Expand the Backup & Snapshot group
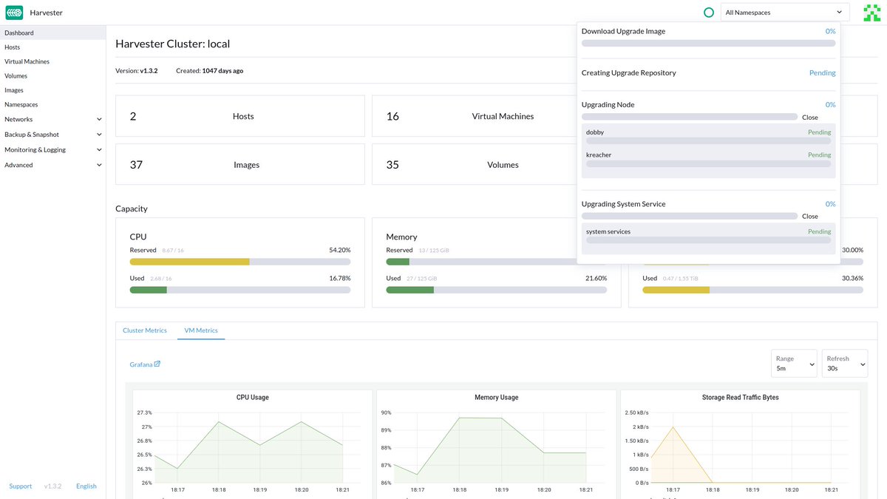887x499 pixels. 52,135
